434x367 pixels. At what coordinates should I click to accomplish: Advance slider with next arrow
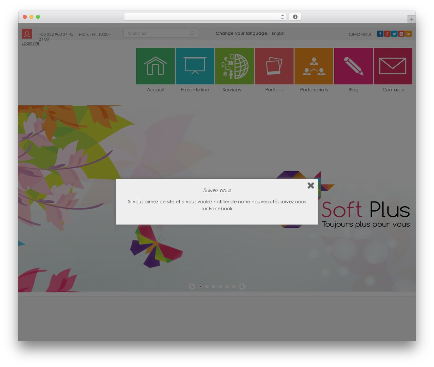click(192, 286)
